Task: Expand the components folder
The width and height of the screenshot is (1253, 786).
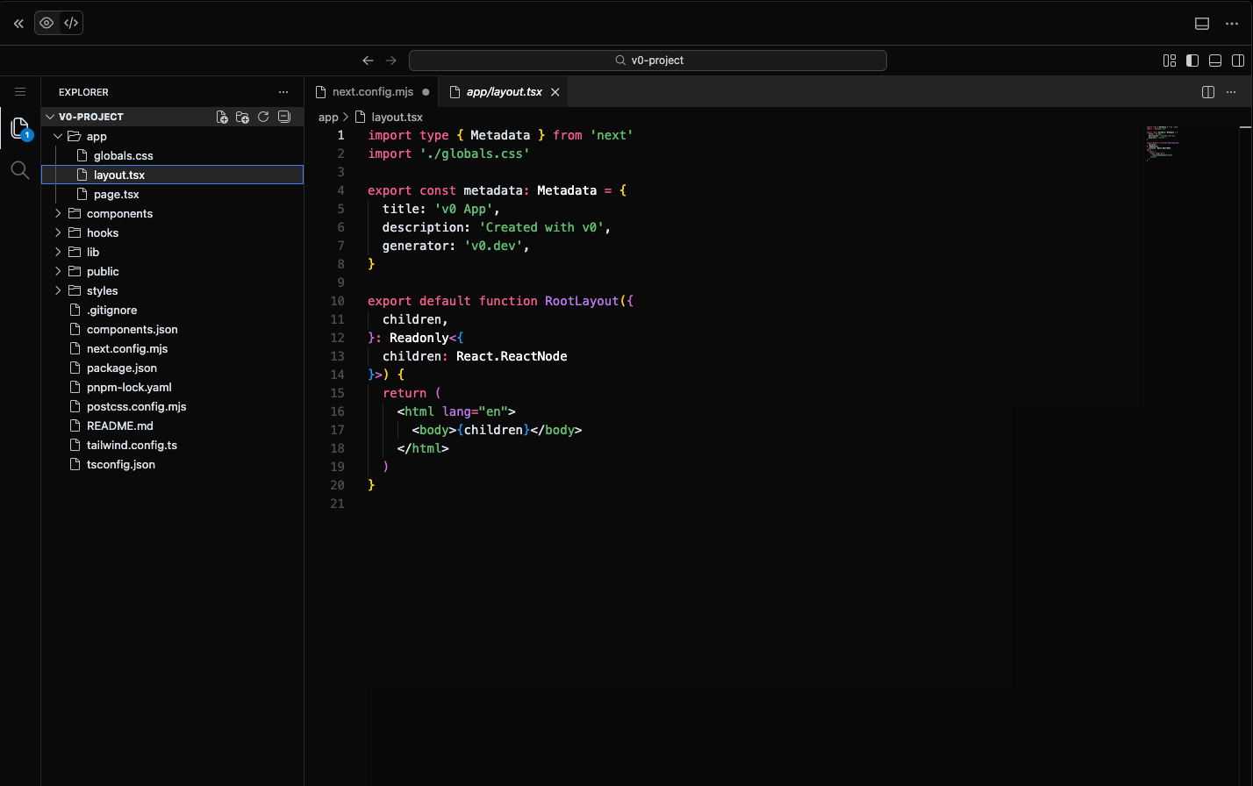Action: (119, 214)
